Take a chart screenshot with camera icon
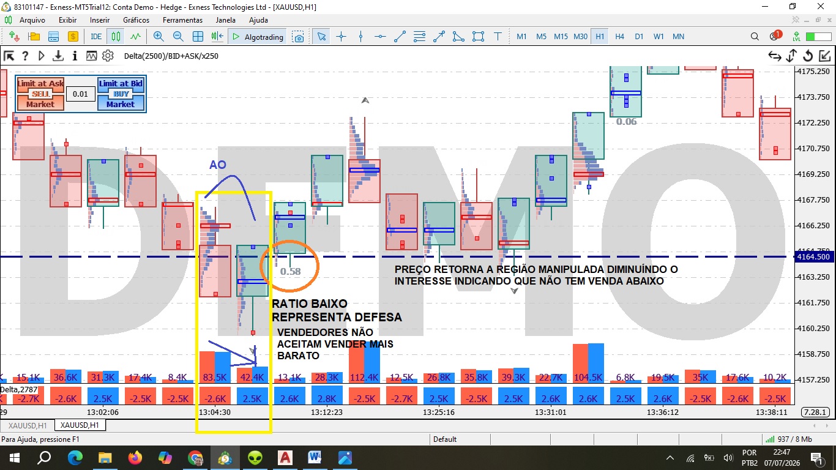The height and width of the screenshot is (470, 836). point(298,37)
